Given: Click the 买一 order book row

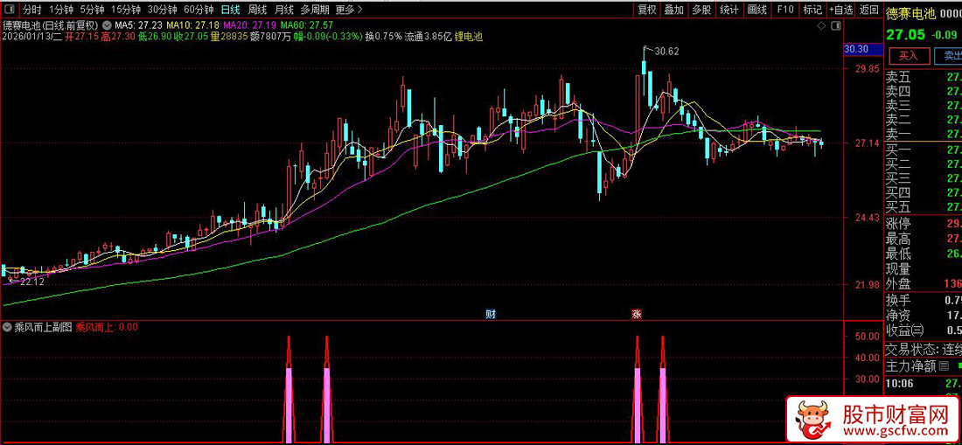Looking at the screenshot, I should coord(923,149).
